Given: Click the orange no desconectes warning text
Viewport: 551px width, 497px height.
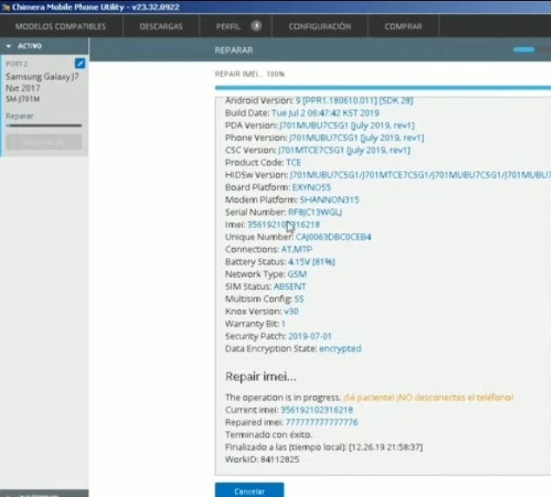Looking at the screenshot, I should [428, 398].
